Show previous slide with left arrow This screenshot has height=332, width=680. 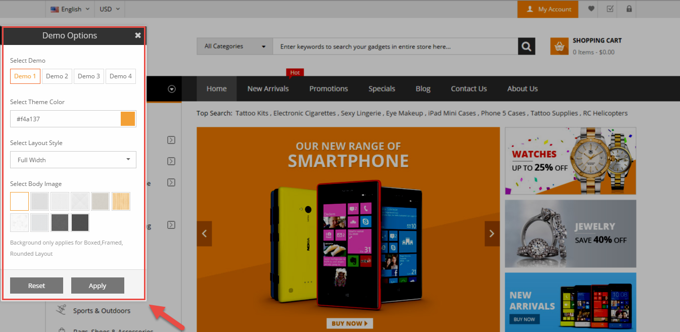[205, 233]
